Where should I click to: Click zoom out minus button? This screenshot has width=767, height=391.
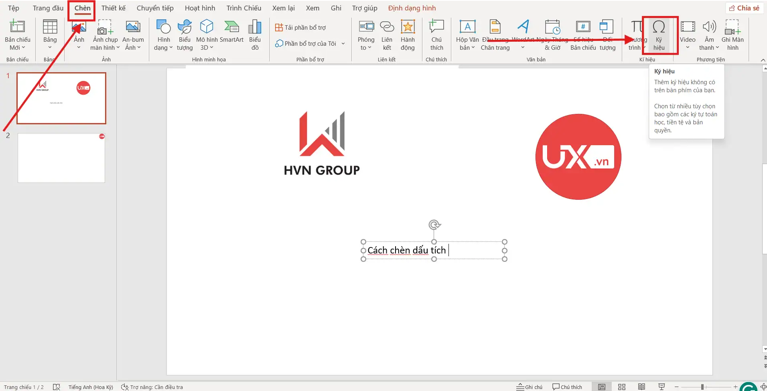click(677, 387)
